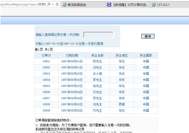Screen dimensions: 189x133
Task: Select the 西南 region cell
Action: 122,104
